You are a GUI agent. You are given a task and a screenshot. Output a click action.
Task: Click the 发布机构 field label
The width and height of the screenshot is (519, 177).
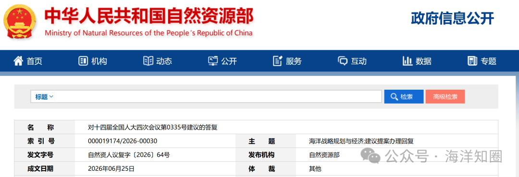[262, 155]
